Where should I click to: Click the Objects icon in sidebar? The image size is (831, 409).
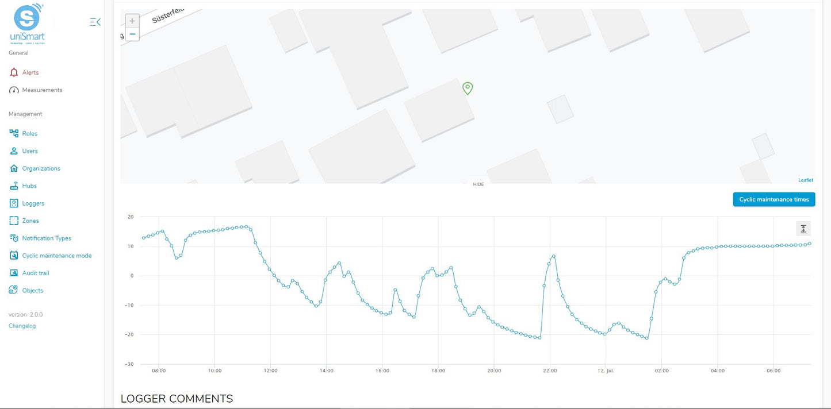click(x=14, y=291)
